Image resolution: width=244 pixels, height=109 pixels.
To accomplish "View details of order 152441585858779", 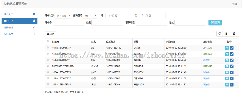I will (227, 72).
